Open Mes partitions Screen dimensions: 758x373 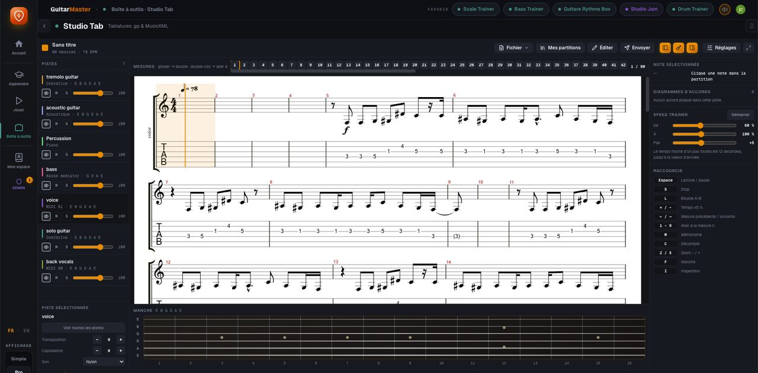click(560, 47)
